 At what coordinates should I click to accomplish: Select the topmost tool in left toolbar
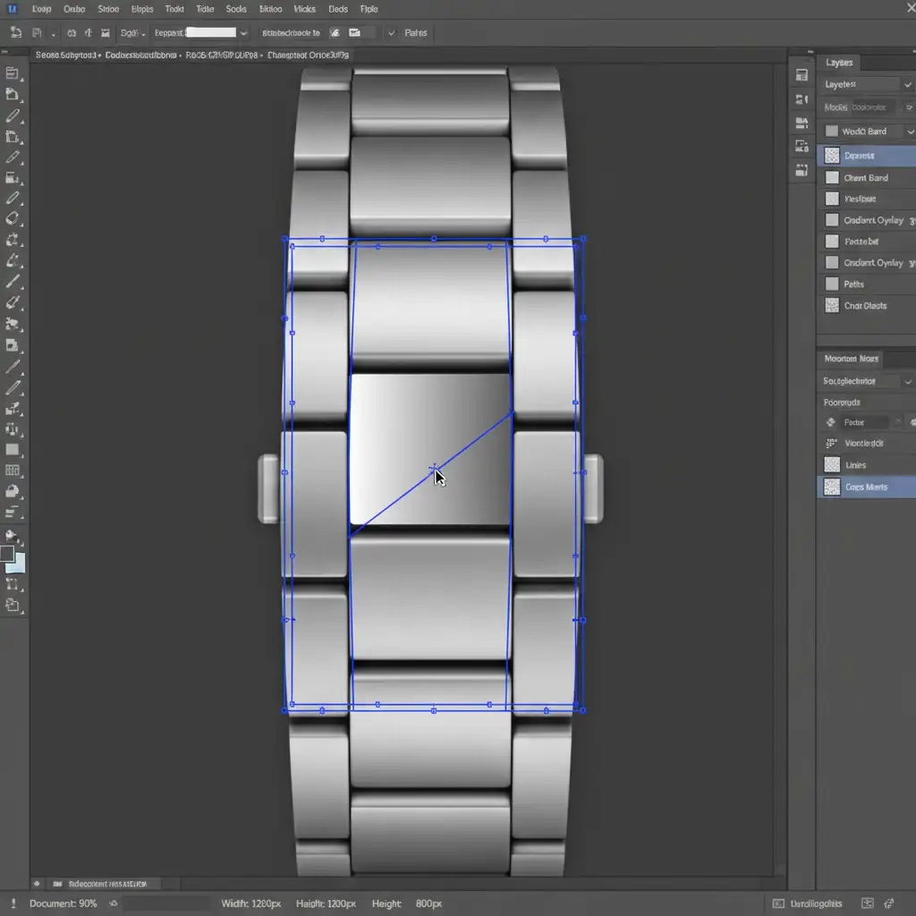(x=13, y=73)
